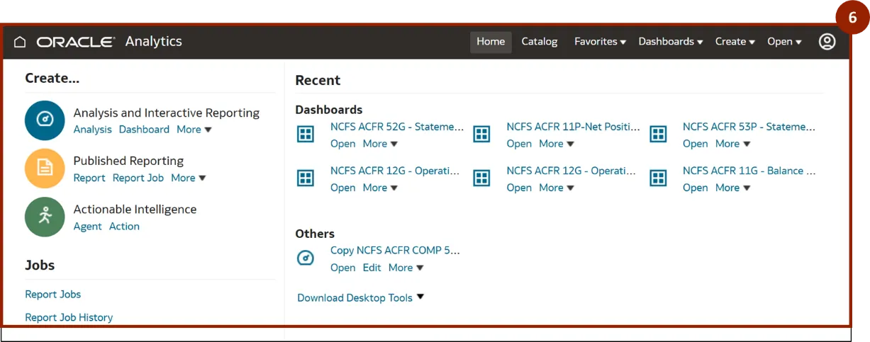Click the Actionable Intelligence running figure icon
Image resolution: width=870 pixels, height=342 pixels.
coord(45,216)
